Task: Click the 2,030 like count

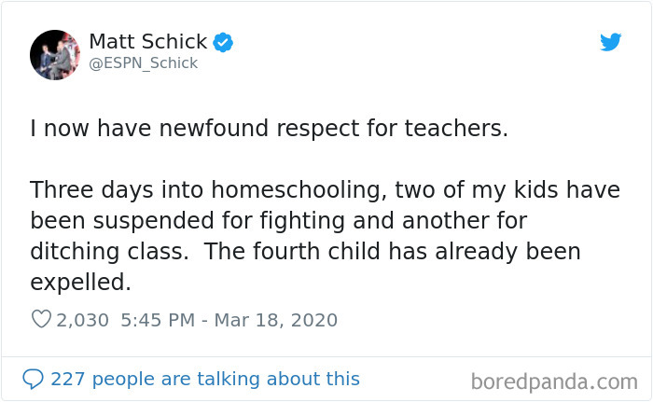Action: pyautogui.click(x=83, y=320)
